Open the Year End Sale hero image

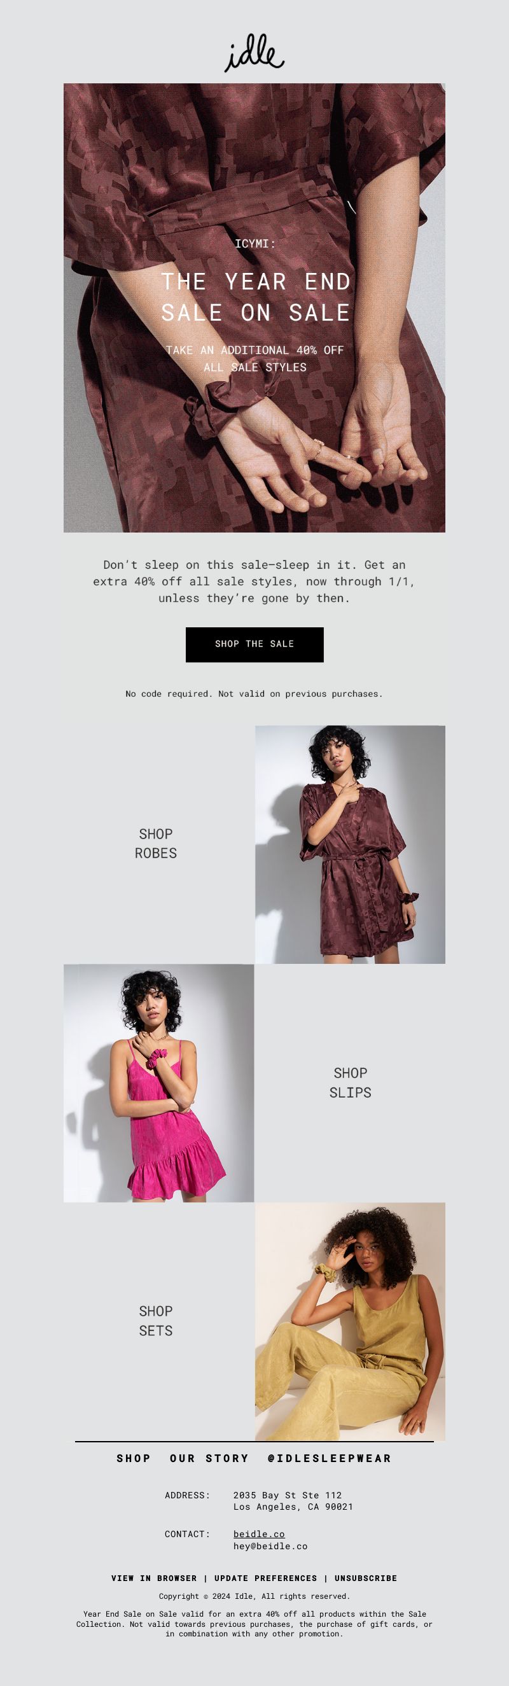pyautogui.click(x=254, y=308)
